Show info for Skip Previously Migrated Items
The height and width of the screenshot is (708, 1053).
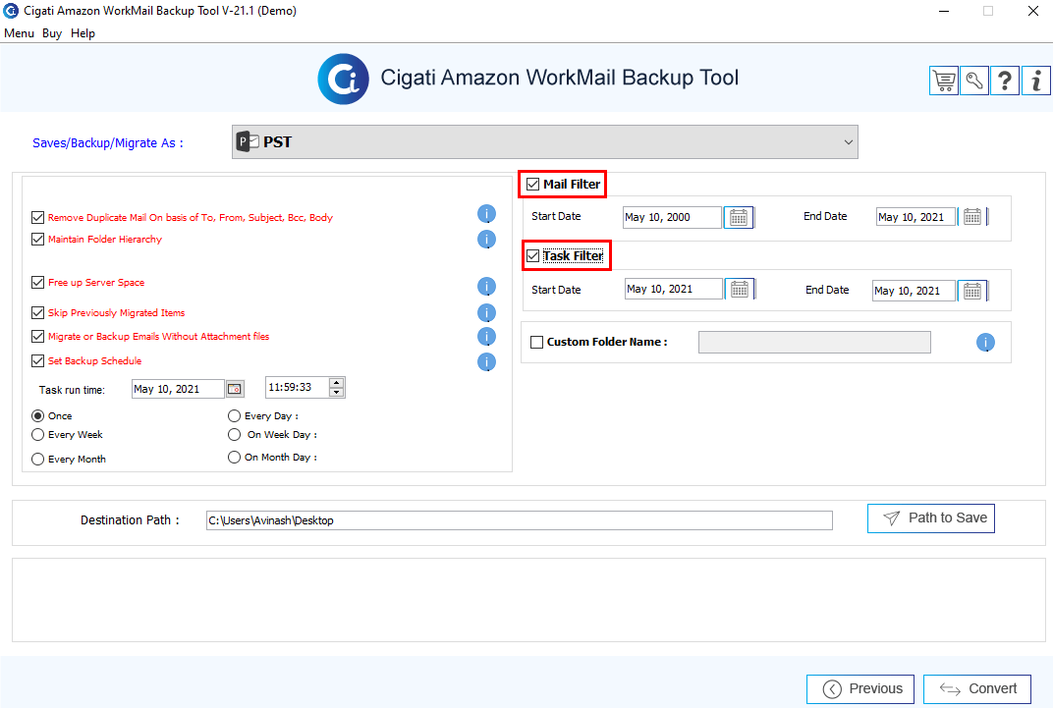(x=486, y=312)
